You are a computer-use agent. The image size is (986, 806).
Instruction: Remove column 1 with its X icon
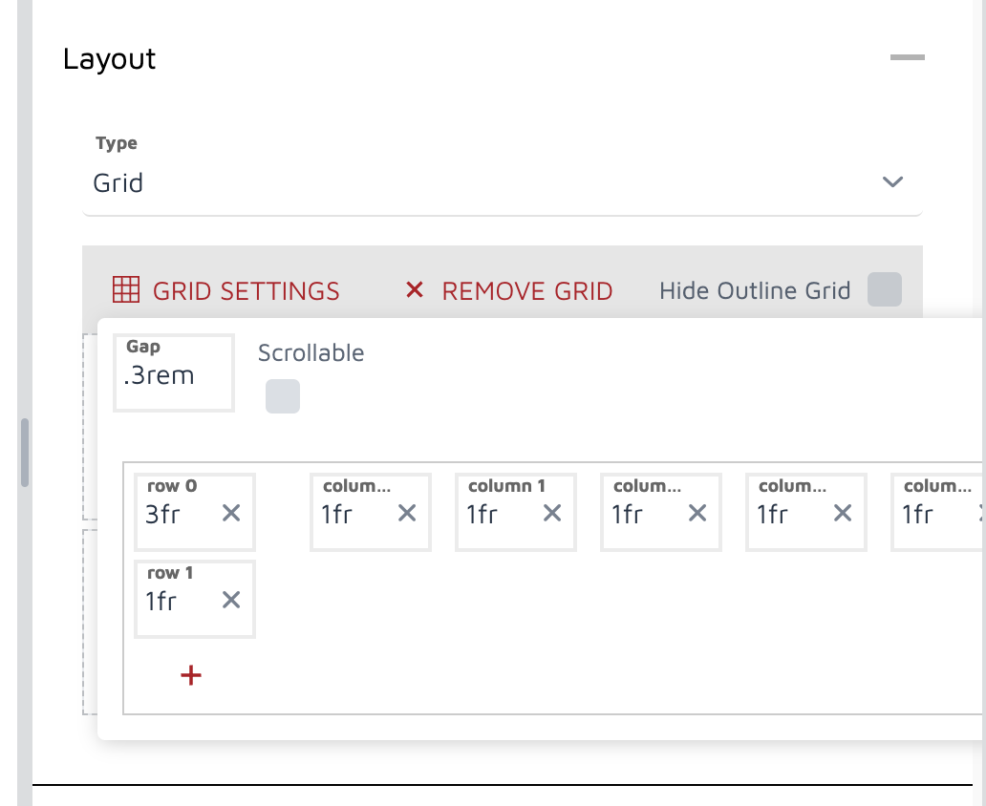coord(551,513)
